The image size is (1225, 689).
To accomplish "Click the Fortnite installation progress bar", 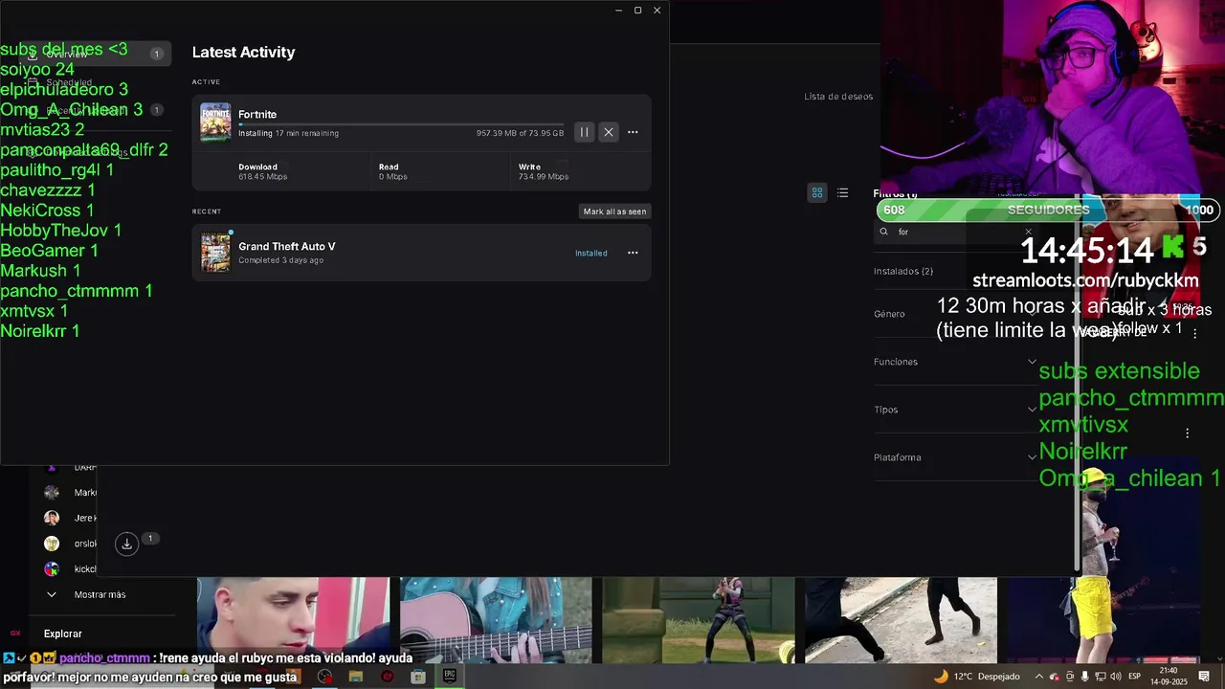I will [x=401, y=124].
